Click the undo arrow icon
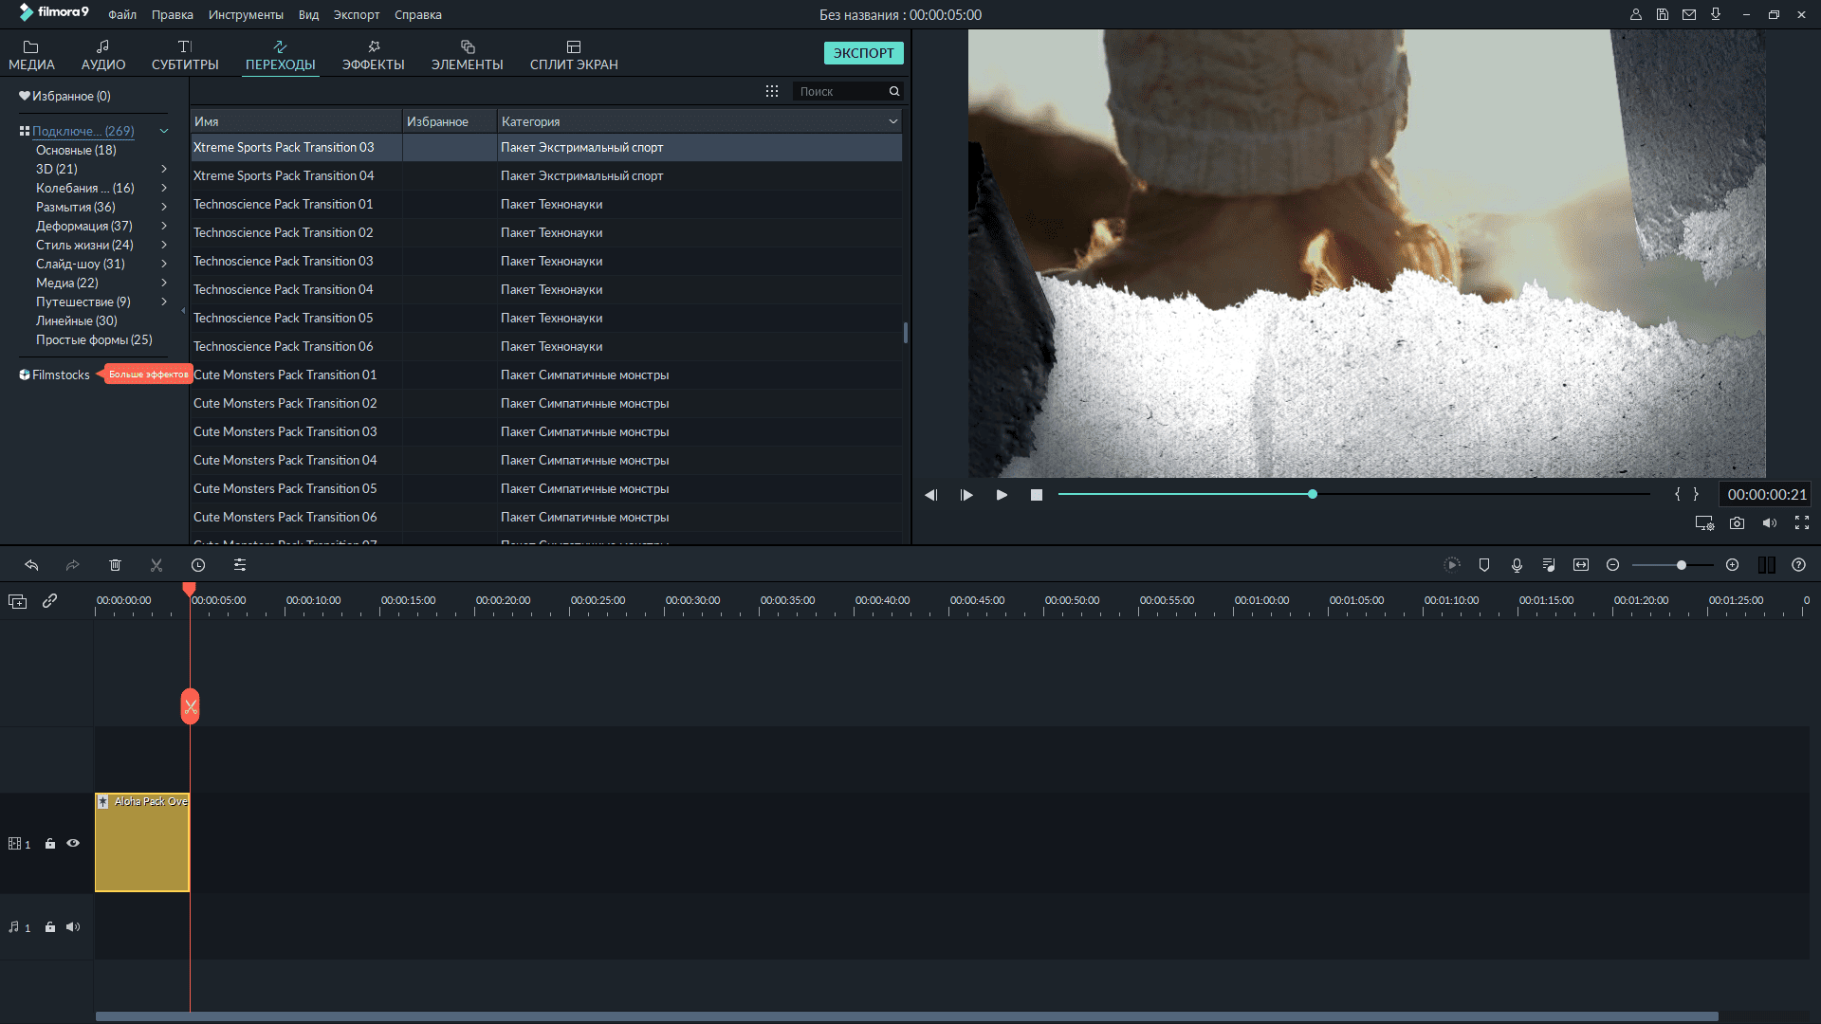This screenshot has height=1024, width=1821. pyautogui.click(x=31, y=565)
